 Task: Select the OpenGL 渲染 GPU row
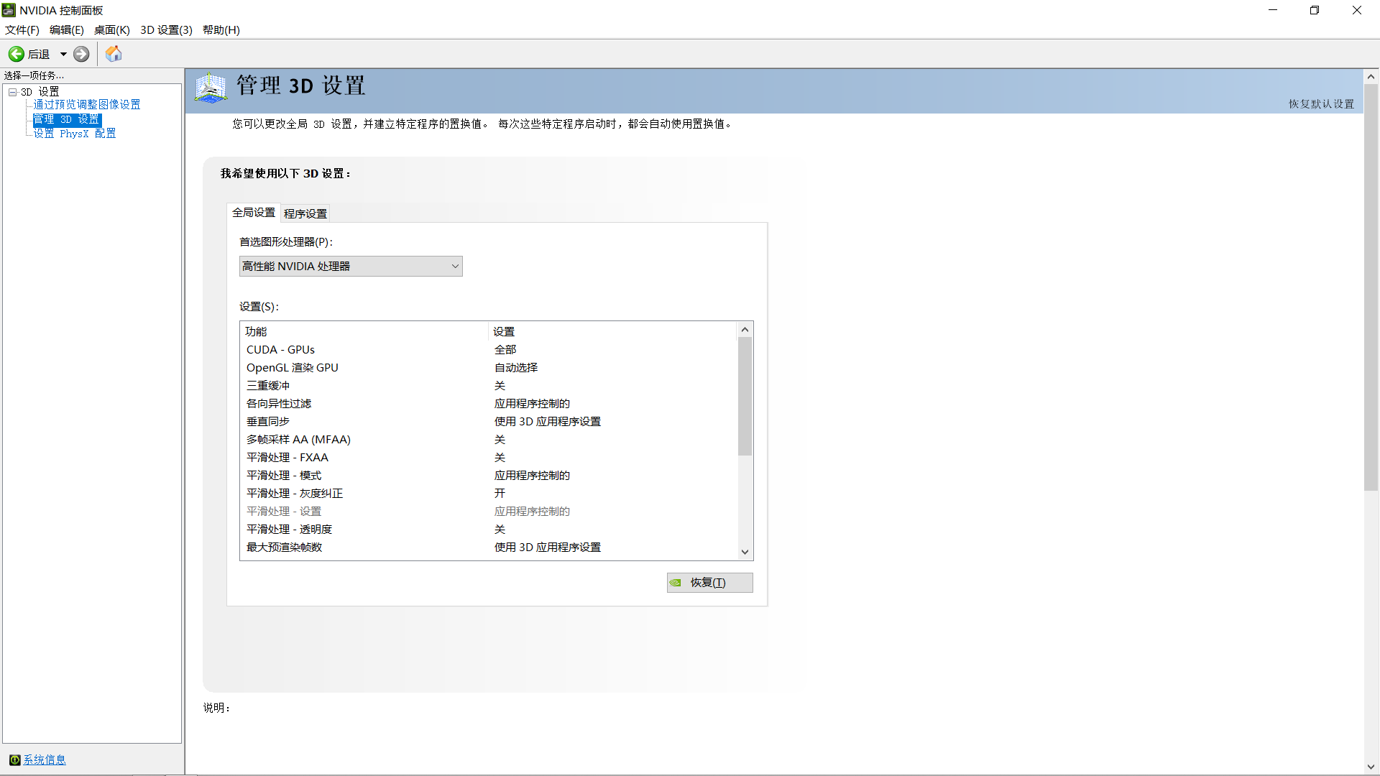coord(489,368)
